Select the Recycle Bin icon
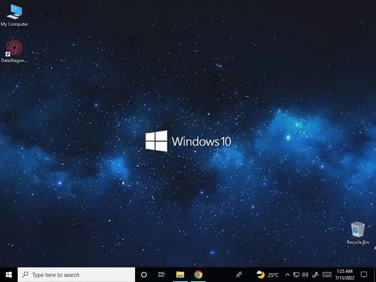 tap(358, 233)
